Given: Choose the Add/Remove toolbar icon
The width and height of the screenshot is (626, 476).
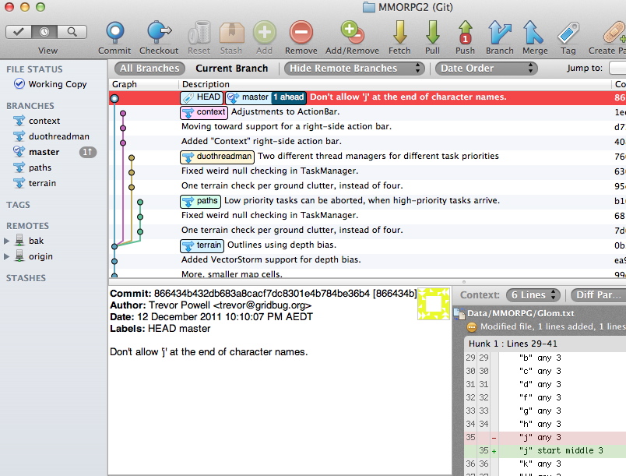Looking at the screenshot, I should tap(352, 33).
